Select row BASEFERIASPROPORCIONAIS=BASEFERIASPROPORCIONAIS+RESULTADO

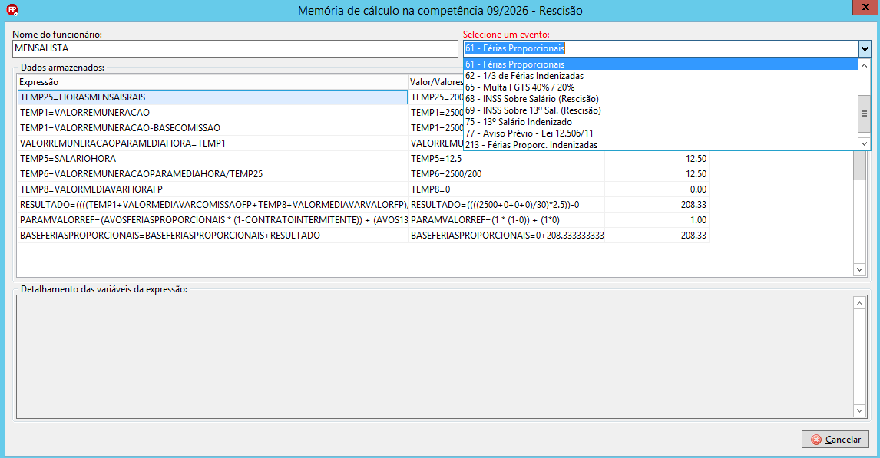(212, 236)
